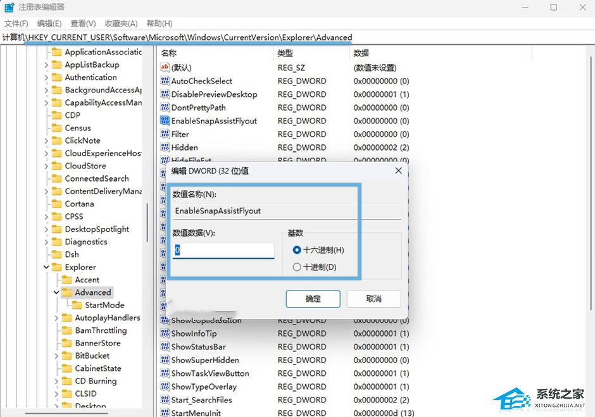Click the values list vertical scrollbar
The width and height of the screenshot is (595, 417).
(591, 182)
